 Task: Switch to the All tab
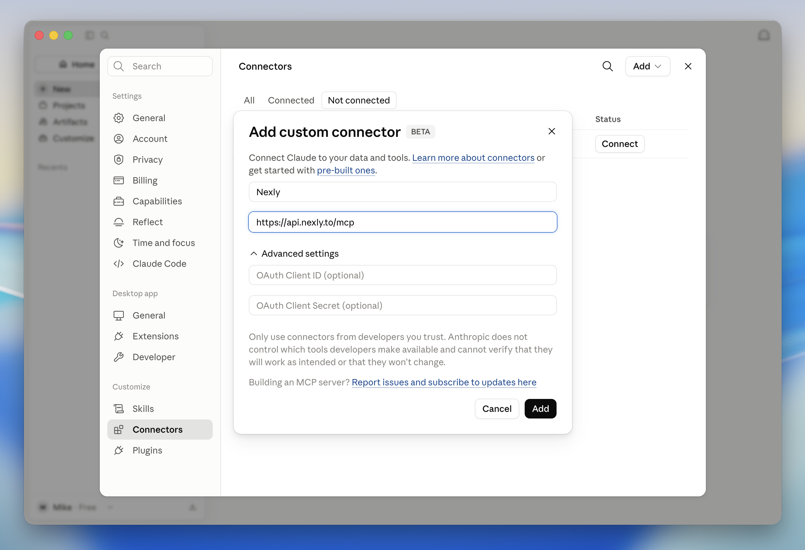click(249, 100)
